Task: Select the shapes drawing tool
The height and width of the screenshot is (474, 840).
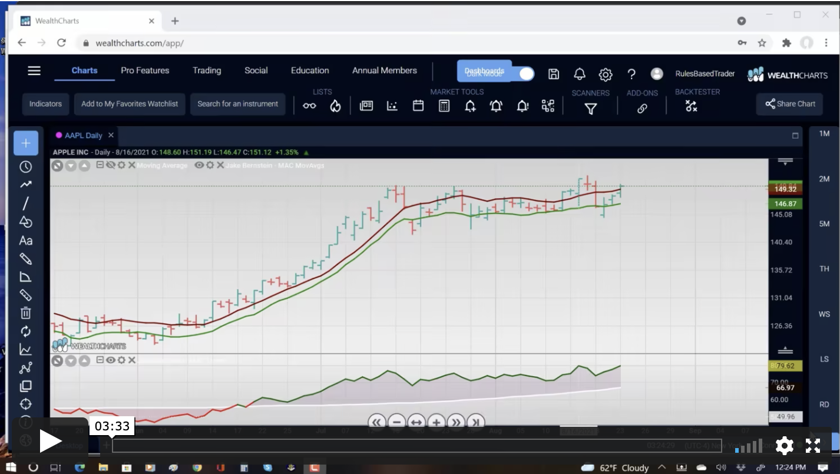Action: [x=25, y=222]
